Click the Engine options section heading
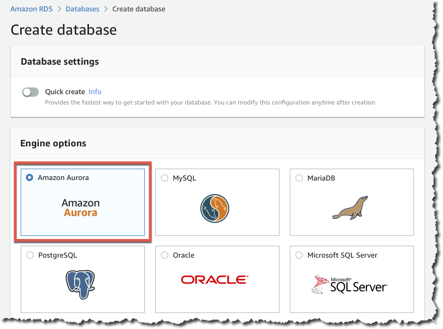 (x=53, y=143)
